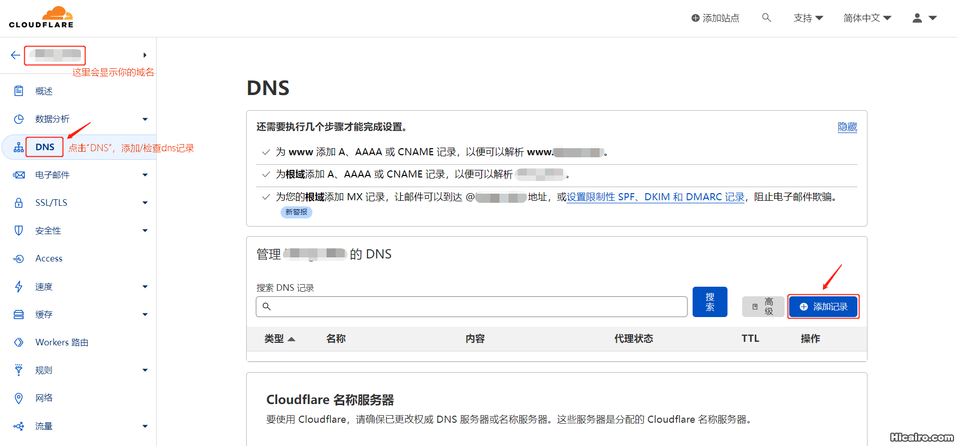Expand the 数据分析 submenu arrow
957x446 pixels.
tap(145, 119)
